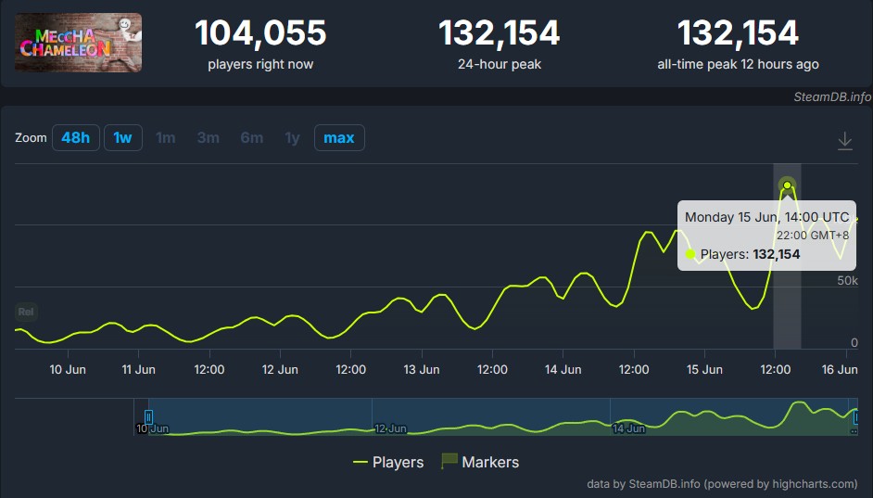The height and width of the screenshot is (498, 873).
Task: Click the highlighted peak data point
Action: click(x=787, y=185)
